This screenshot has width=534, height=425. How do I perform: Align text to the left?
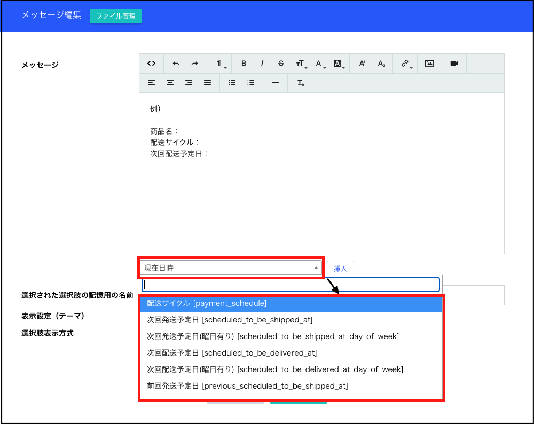151,82
